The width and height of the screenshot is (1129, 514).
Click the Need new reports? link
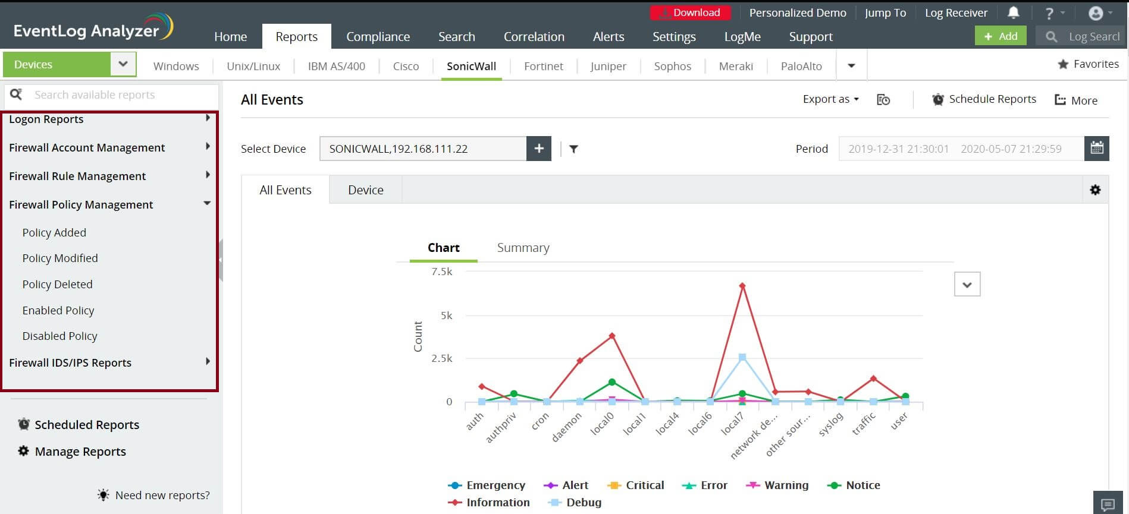[x=162, y=495]
